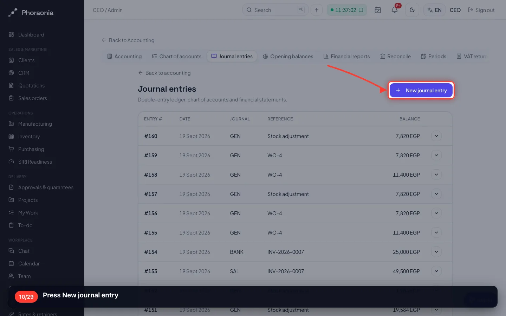The width and height of the screenshot is (506, 316).
Task: Expand journal entry #157
Action: click(436, 194)
